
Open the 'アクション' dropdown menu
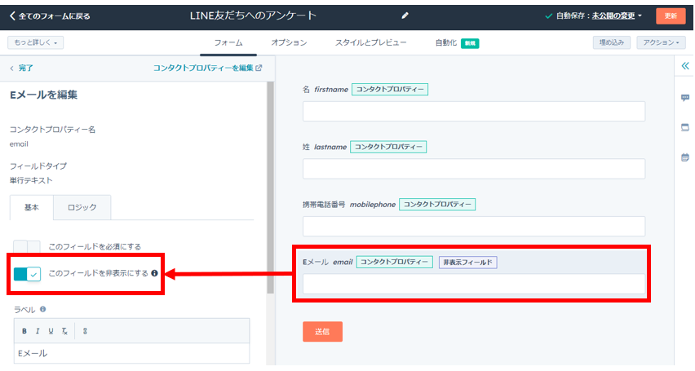click(x=660, y=42)
